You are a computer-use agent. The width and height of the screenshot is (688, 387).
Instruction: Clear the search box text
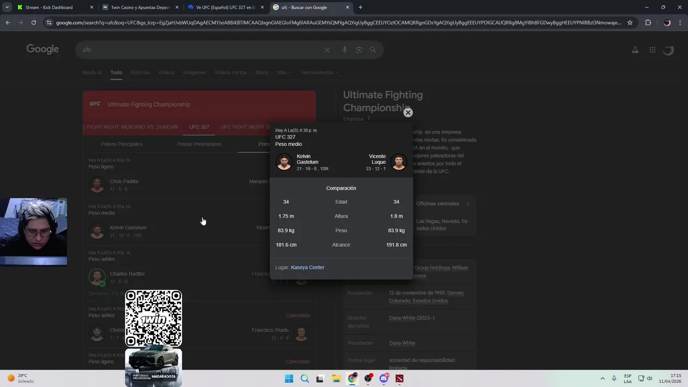327,49
